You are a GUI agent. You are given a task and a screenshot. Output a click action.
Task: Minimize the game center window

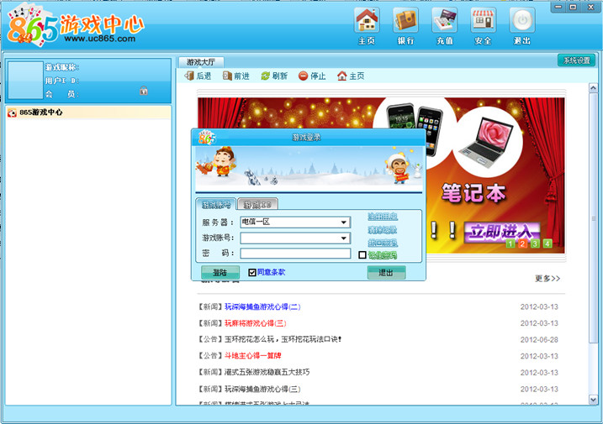click(x=558, y=7)
